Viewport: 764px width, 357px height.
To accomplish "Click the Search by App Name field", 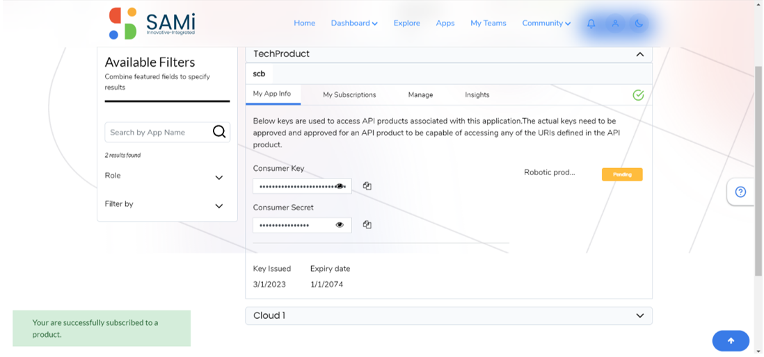I will point(159,132).
